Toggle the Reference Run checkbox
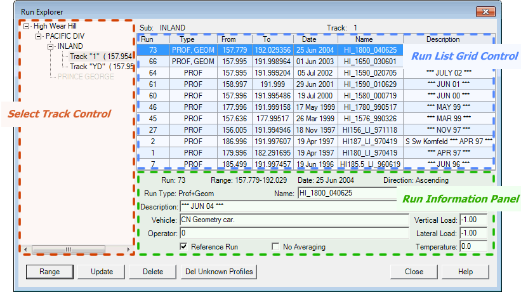The height and width of the screenshot is (292, 521). click(x=183, y=246)
